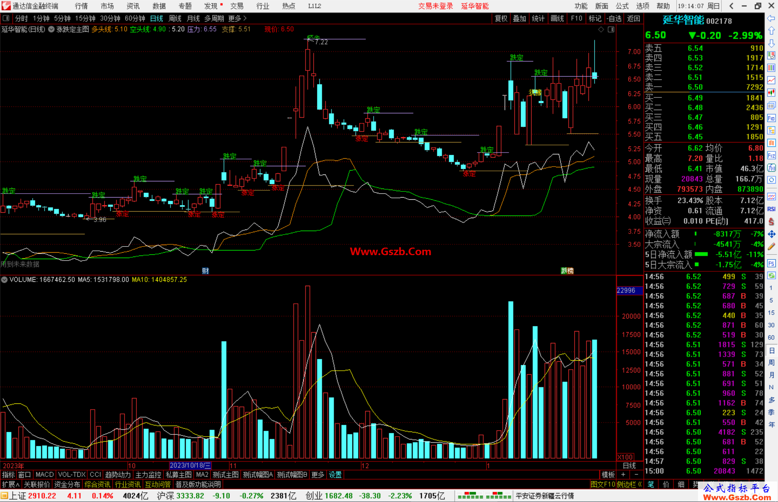Switch the side period to 60 minutes
The image size is (778, 502).
pyautogui.click(x=771, y=338)
